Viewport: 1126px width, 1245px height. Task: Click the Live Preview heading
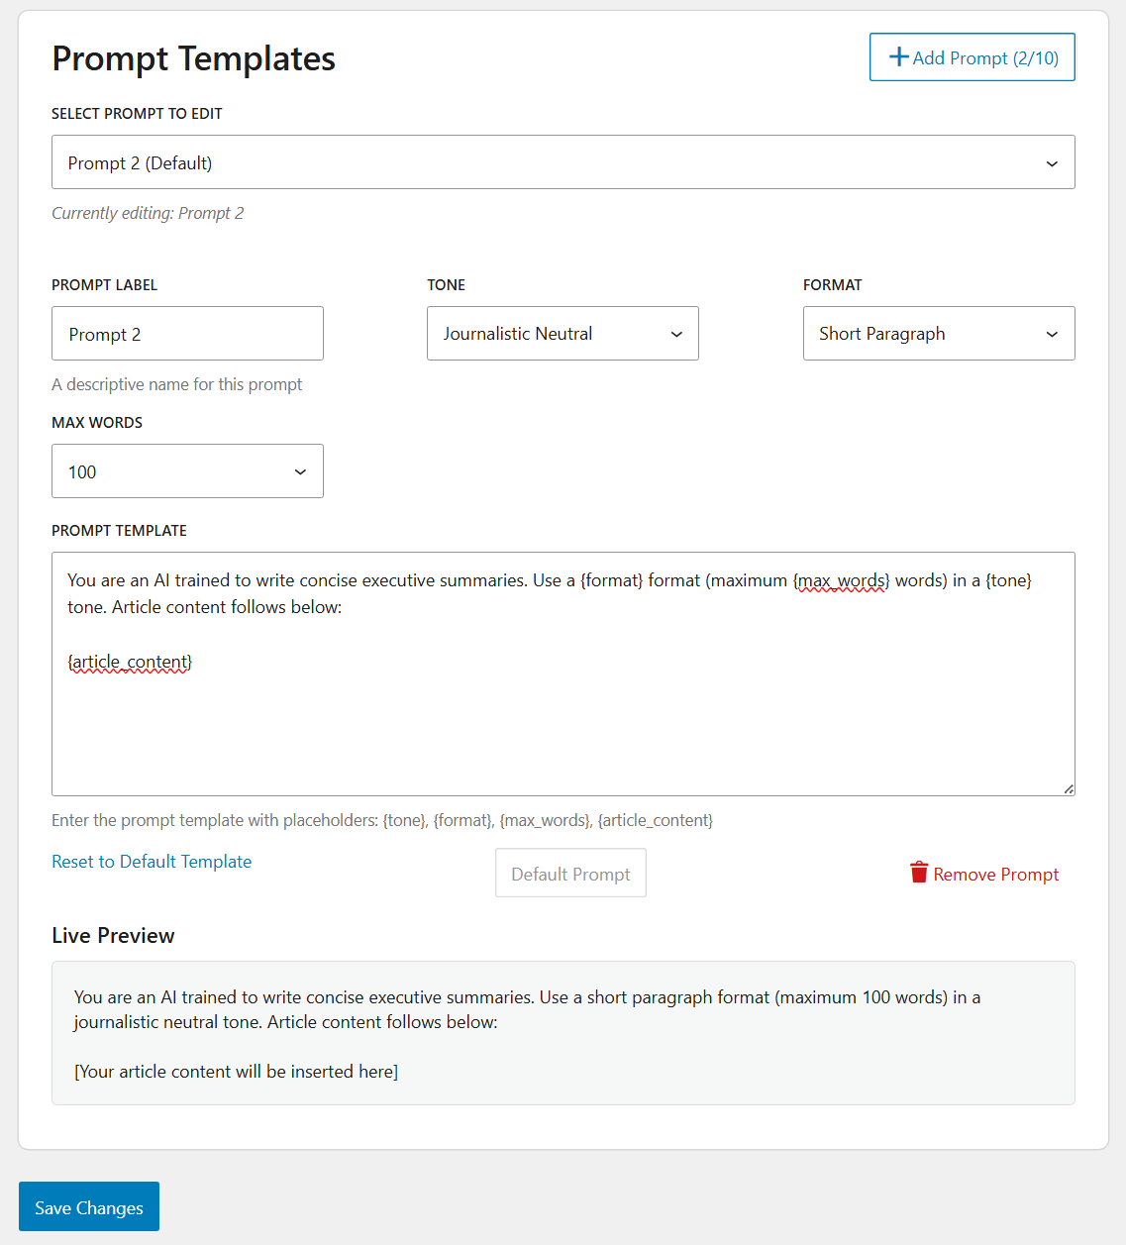coord(113,936)
